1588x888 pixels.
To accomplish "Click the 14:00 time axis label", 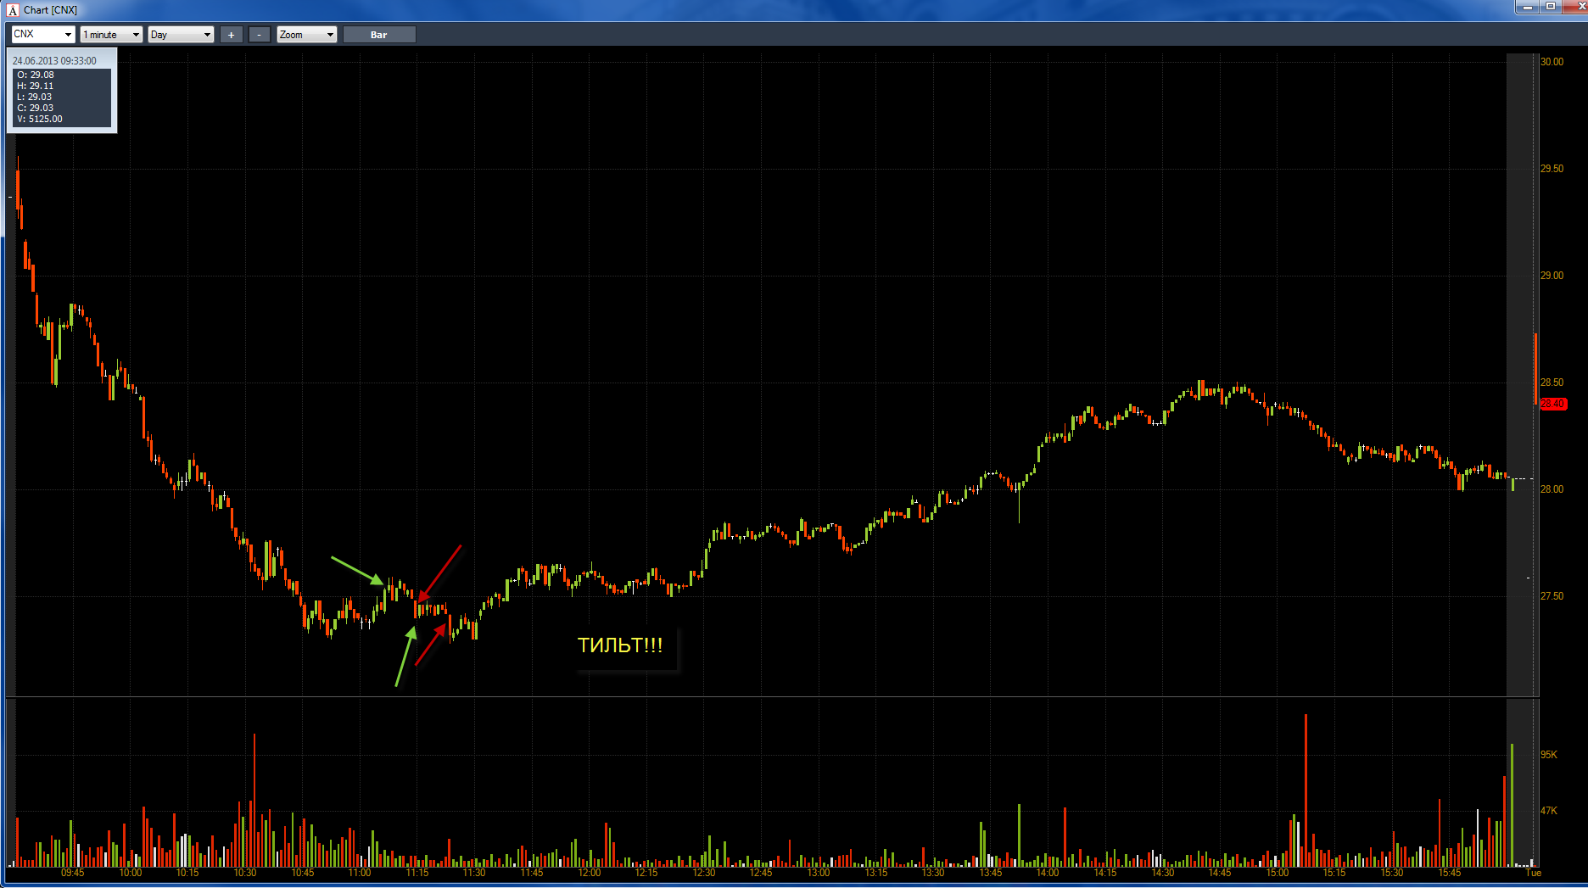I will point(1048,873).
